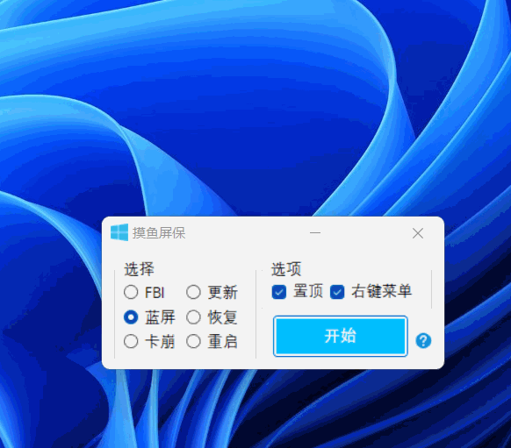511x448 pixels.
Task: Click the Windows logo icon in title bar
Action: [x=119, y=232]
